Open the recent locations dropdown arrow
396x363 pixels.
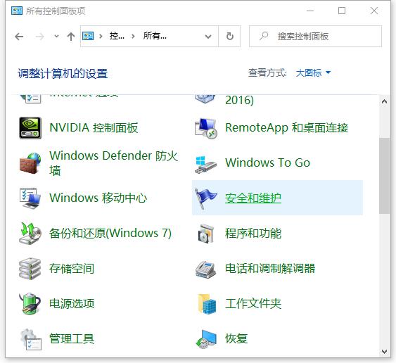coord(56,37)
